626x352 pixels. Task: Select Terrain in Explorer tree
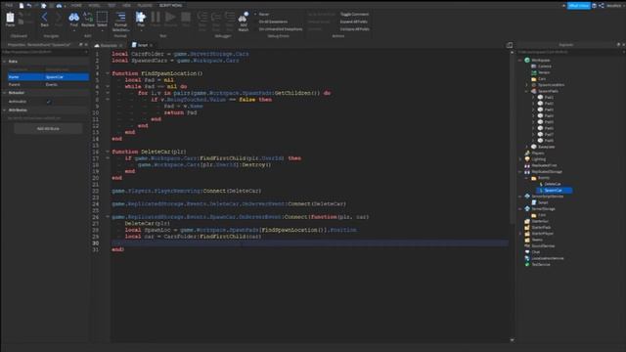click(544, 72)
